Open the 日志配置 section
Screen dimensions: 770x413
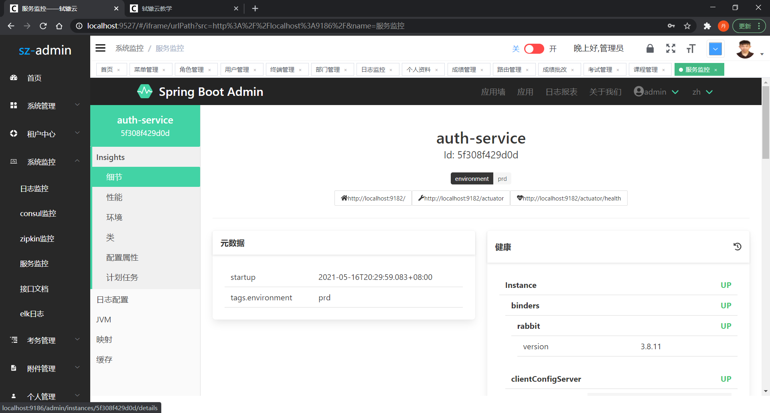tap(145, 300)
